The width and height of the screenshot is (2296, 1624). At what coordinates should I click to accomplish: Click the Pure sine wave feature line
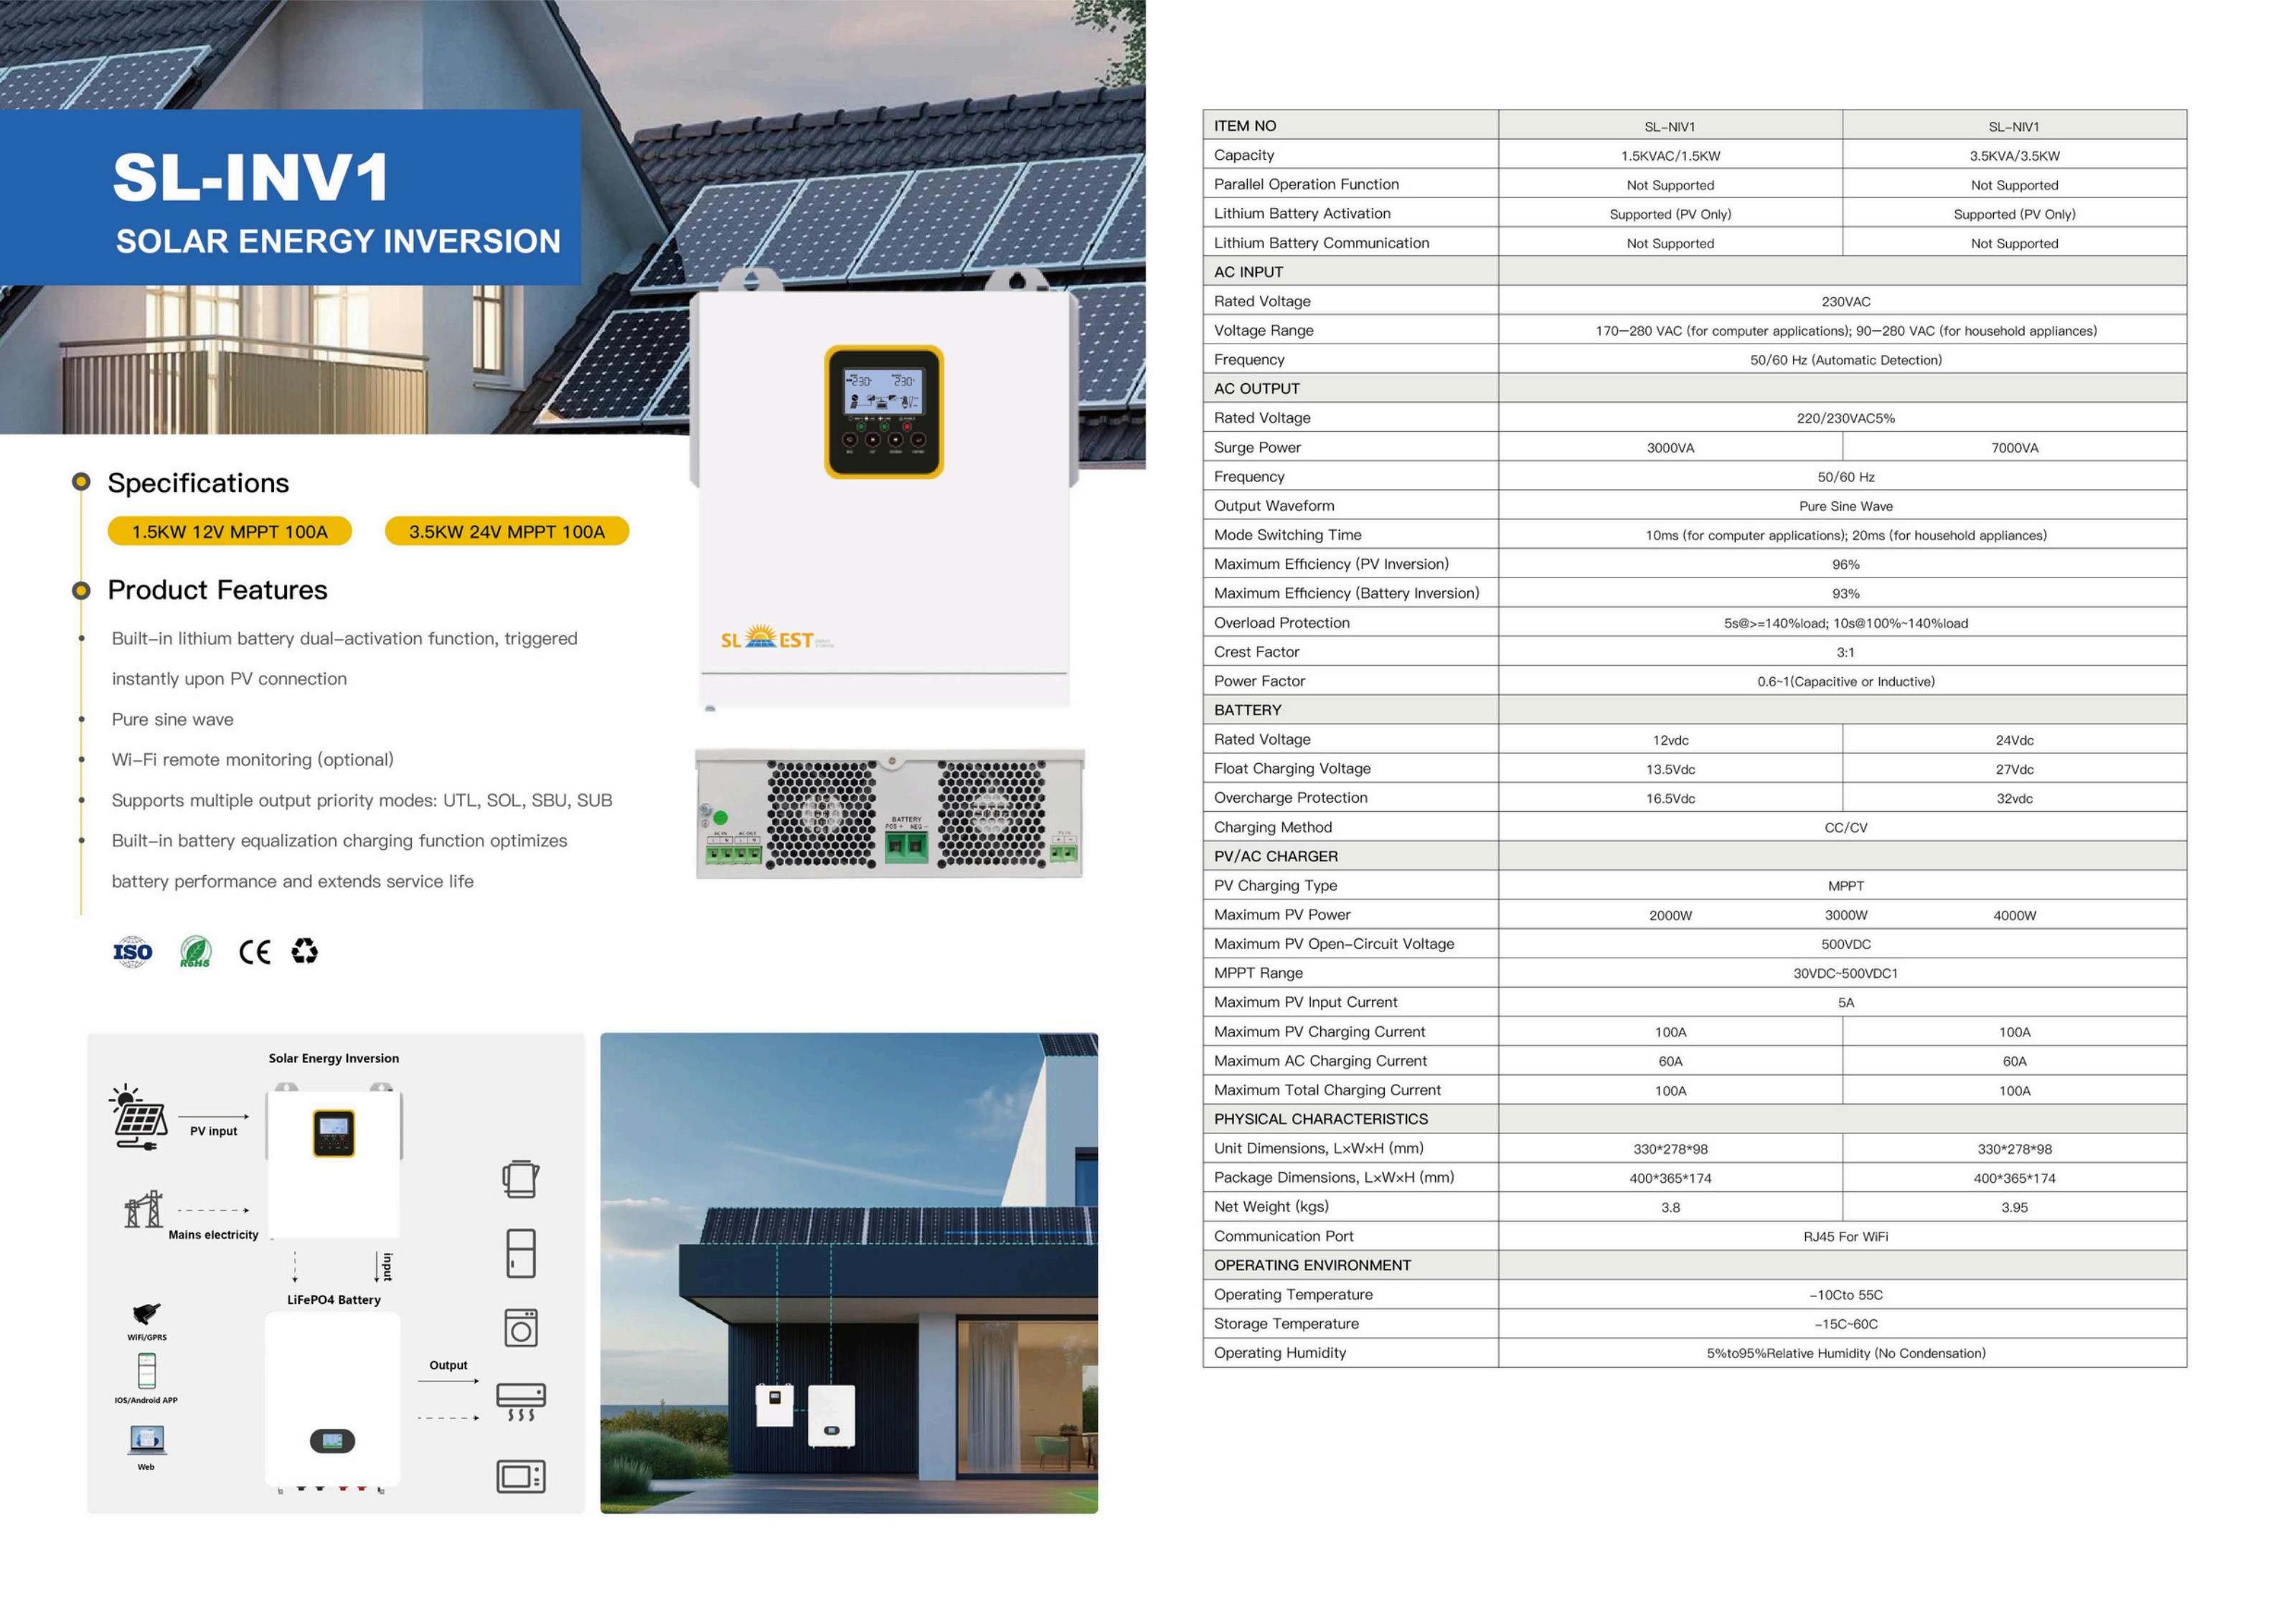(x=173, y=719)
